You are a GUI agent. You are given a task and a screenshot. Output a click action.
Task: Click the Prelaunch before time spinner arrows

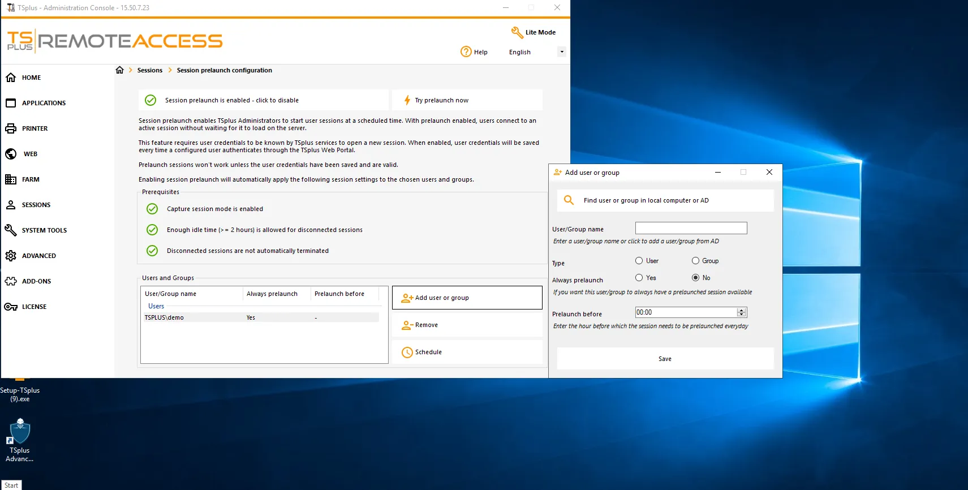tap(741, 312)
